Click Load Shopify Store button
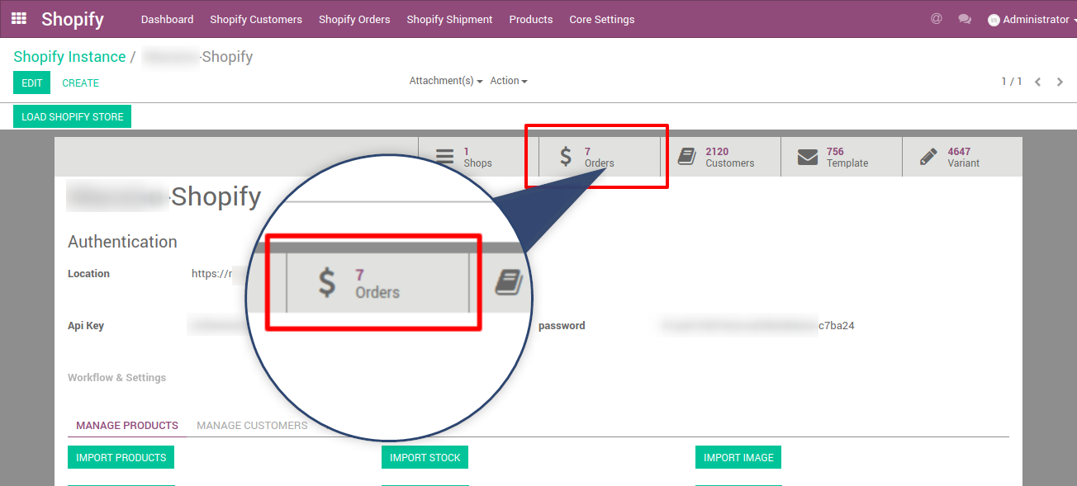 (x=72, y=116)
